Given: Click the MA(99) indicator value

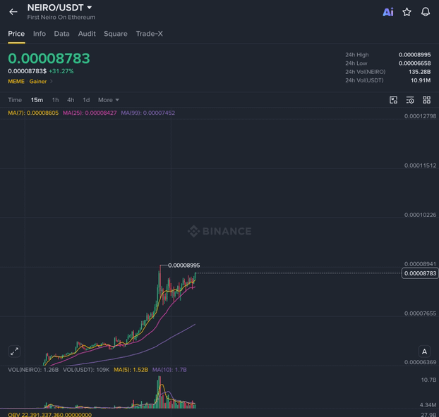Looking at the screenshot, I should (148, 113).
